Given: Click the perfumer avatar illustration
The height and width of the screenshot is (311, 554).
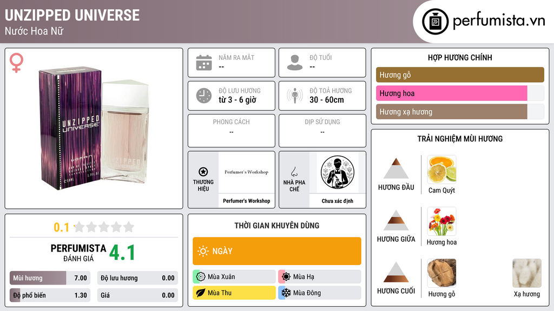Looking at the screenshot, I should tap(338, 172).
